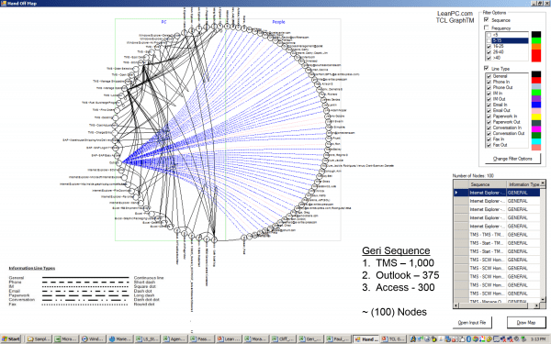Viewport: 551px width, 344px height.
Task: Open the TCL G... taskbar item
Action: (394, 339)
